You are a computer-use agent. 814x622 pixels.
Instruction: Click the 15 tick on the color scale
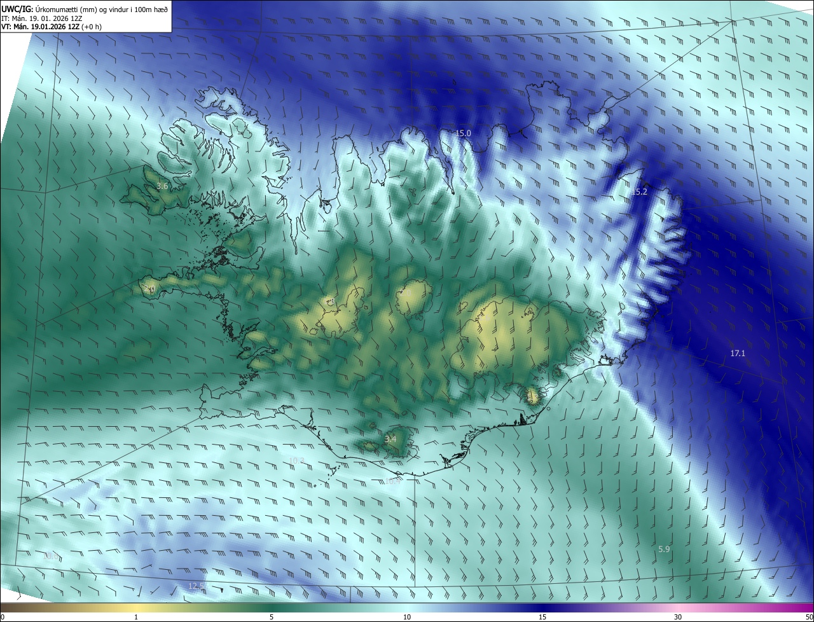(x=542, y=617)
